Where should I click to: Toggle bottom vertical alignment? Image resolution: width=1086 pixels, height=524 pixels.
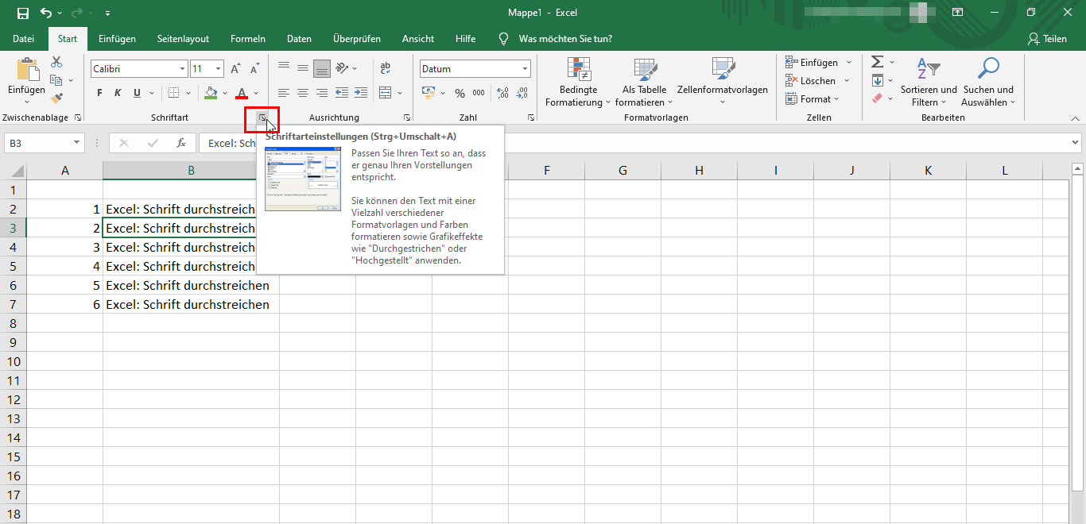322,68
